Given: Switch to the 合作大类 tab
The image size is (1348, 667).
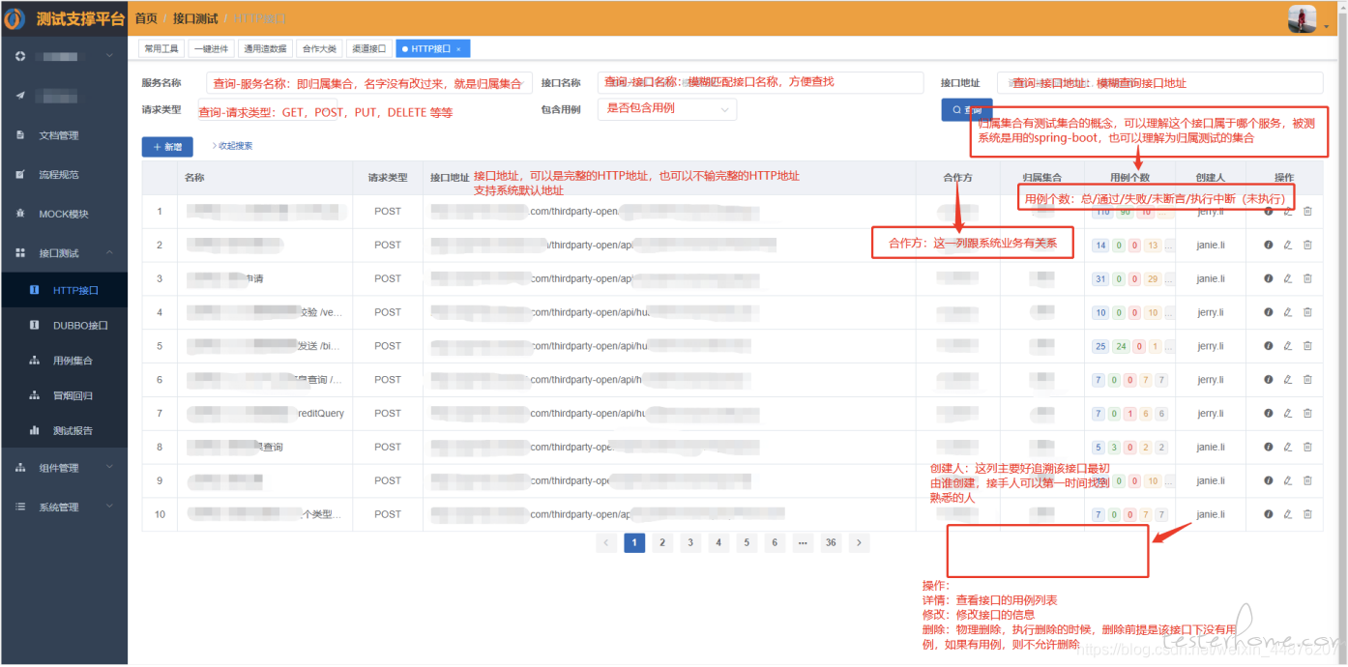Looking at the screenshot, I should click(x=318, y=48).
